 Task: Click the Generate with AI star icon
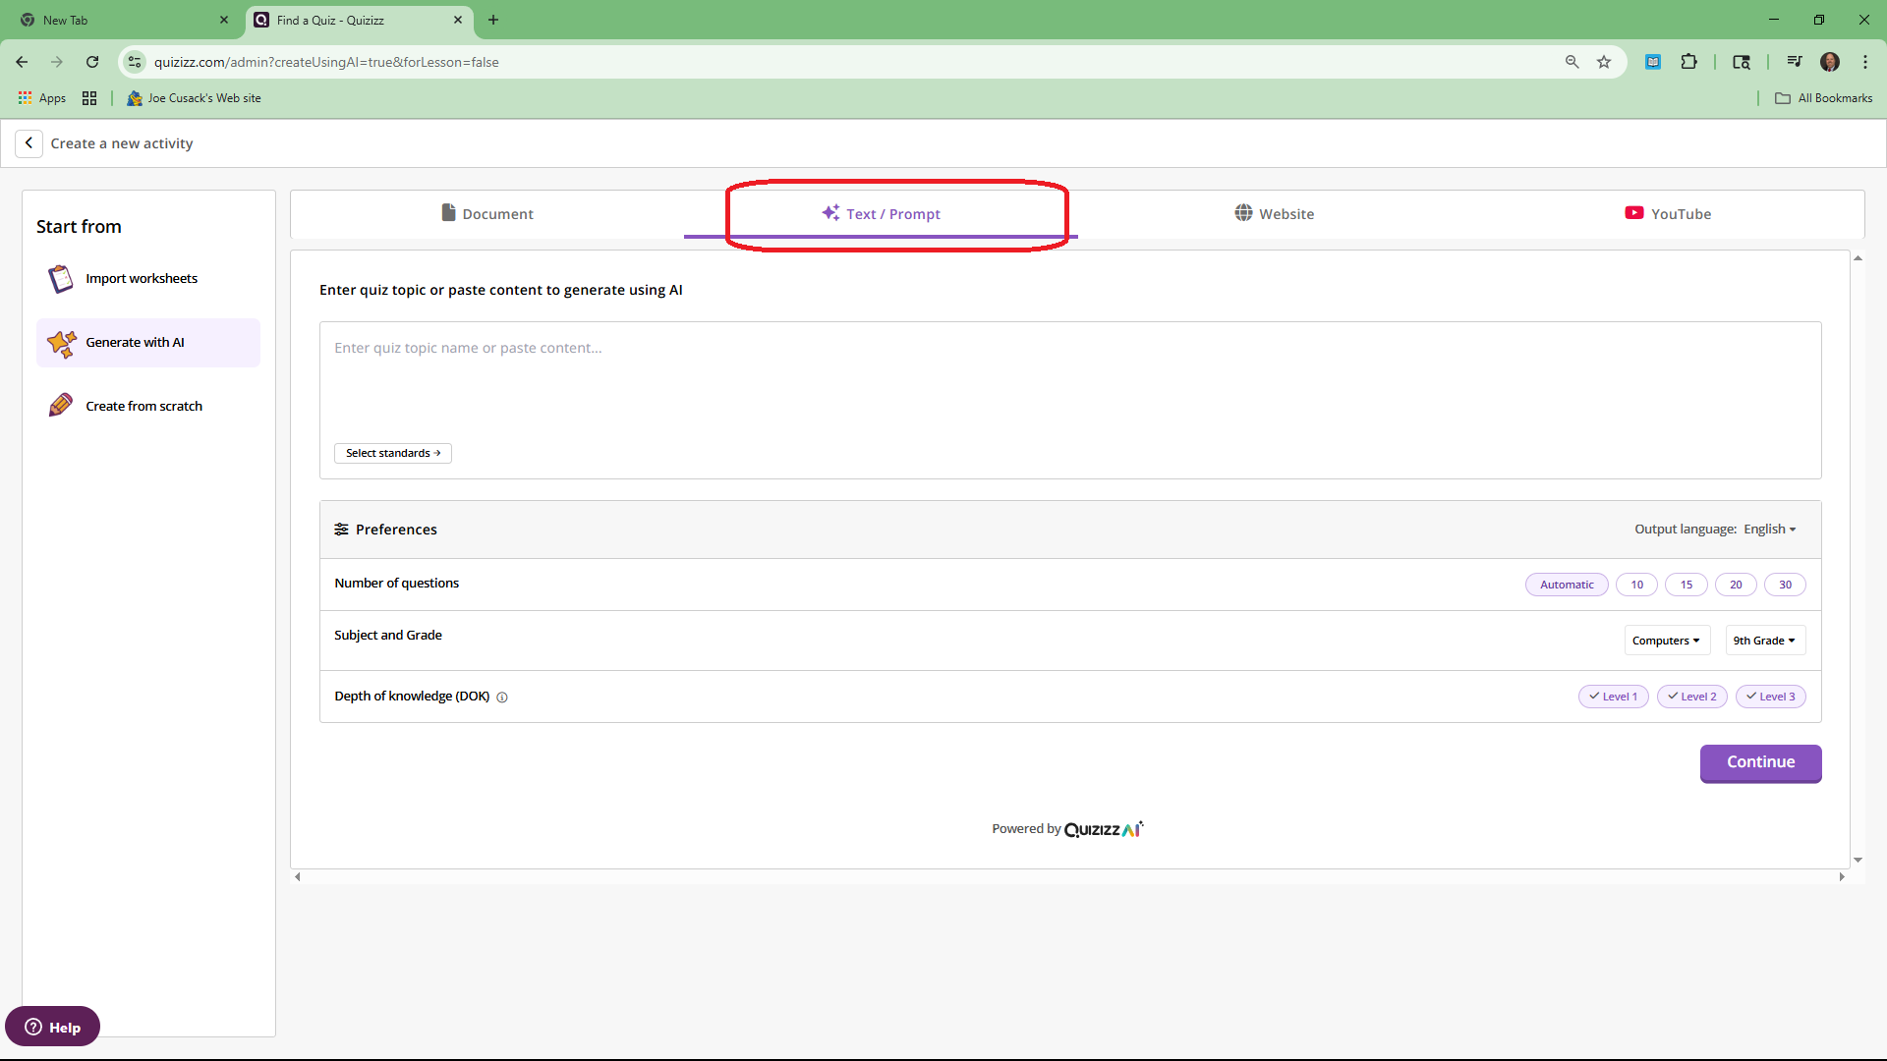(61, 343)
